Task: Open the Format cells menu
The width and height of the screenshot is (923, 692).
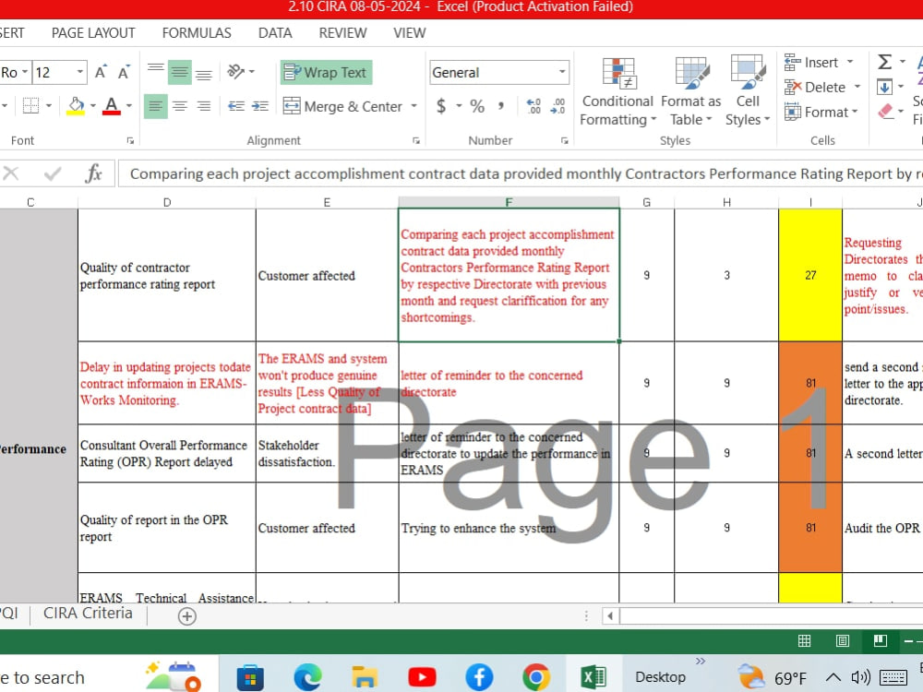Action: click(x=821, y=112)
